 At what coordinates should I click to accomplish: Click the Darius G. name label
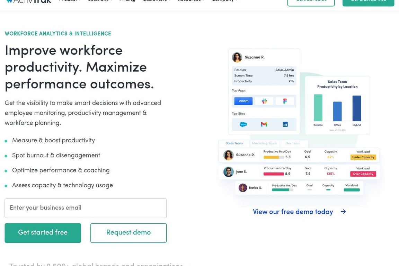click(255, 188)
